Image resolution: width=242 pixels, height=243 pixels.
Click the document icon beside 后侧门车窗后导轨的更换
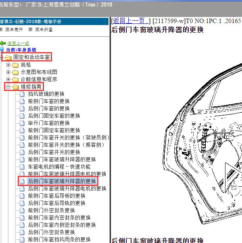pos(22,203)
